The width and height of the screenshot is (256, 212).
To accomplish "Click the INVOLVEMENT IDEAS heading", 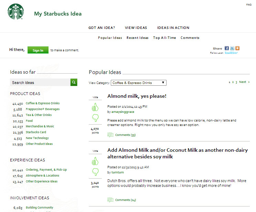I will tap(30, 198).
